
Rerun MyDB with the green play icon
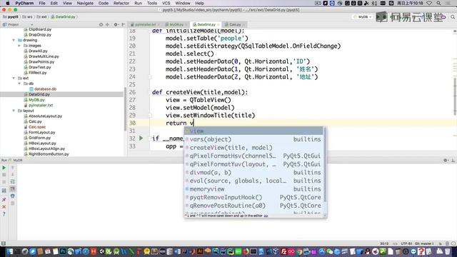tap(4, 168)
